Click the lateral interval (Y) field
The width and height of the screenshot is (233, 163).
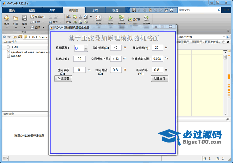157,70
